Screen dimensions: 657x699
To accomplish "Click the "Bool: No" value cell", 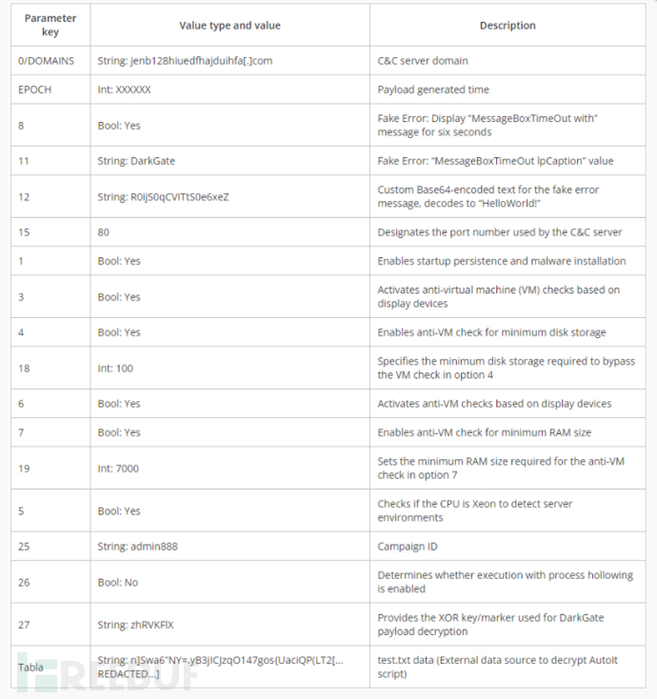I will [117, 582].
